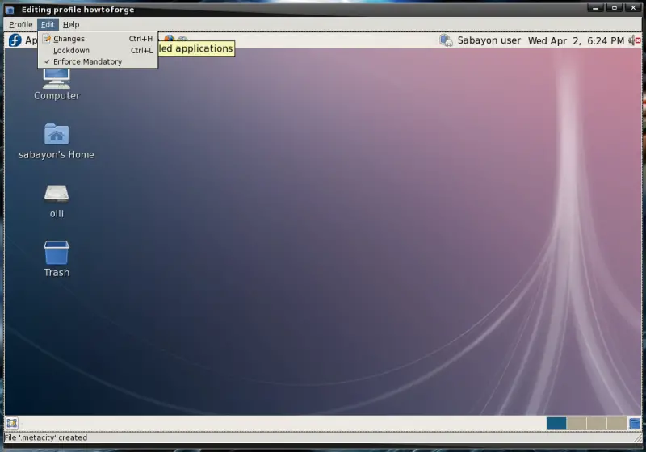Minimize the Editing profile window
Viewport: 646px width, 452px height.
coord(595,8)
